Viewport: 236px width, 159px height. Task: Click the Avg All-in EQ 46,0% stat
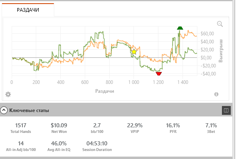click(59, 146)
